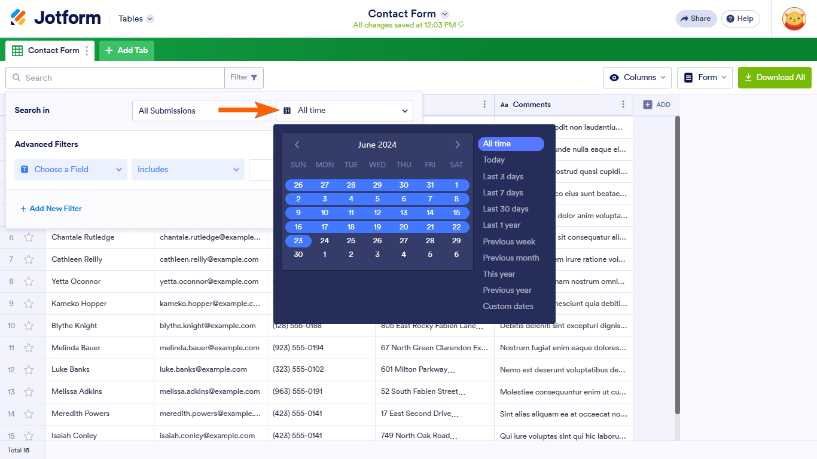
Task: Open the user avatar menu
Action: 794,19
